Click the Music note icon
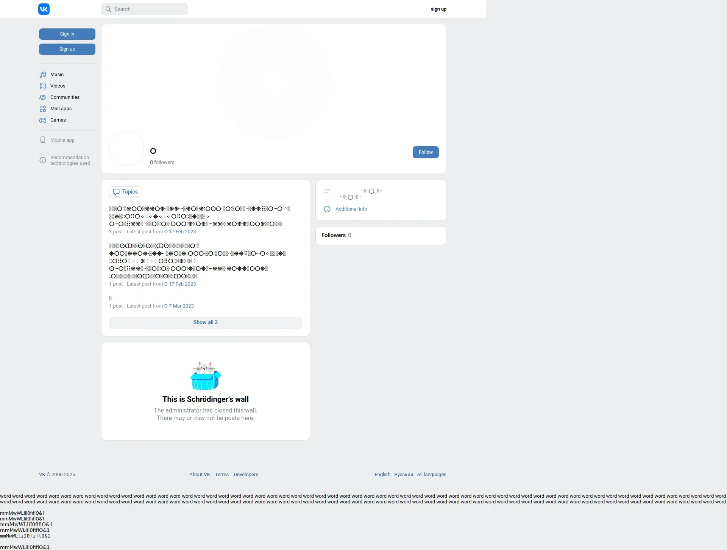The height and width of the screenshot is (550, 727). tap(43, 75)
